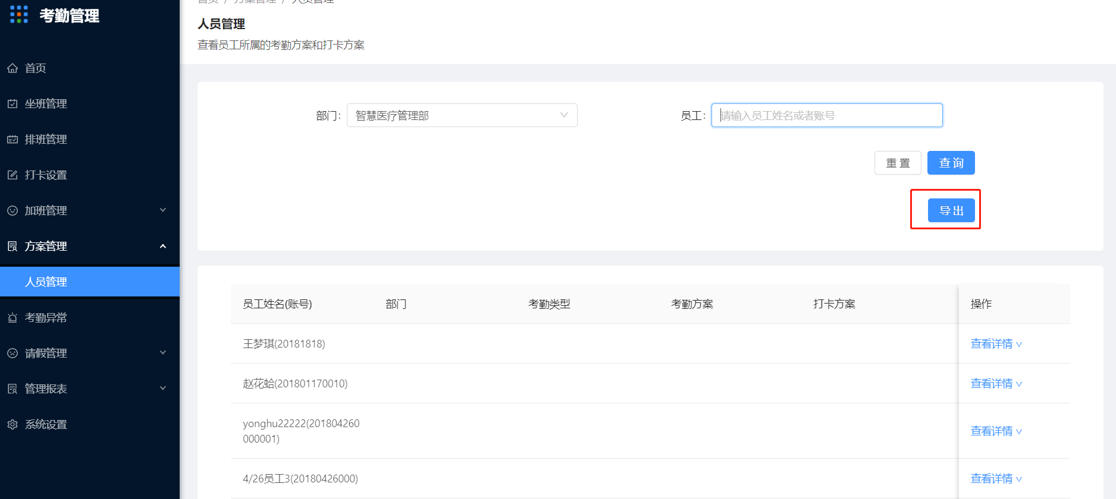Screen dimensions: 1116x499
Task: Focus the 员工 name or account input
Action: point(827,115)
